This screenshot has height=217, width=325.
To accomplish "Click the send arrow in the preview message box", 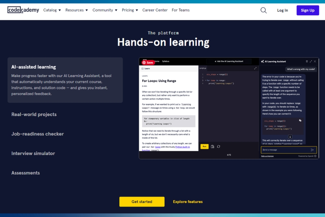I will pyautogui.click(x=312, y=150).
